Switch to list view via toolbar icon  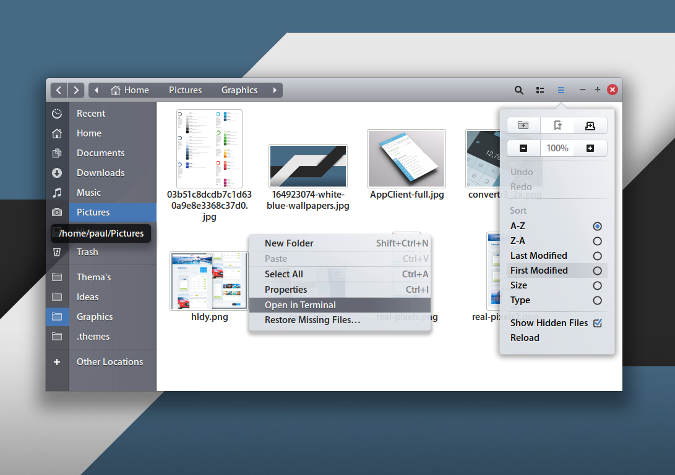[x=540, y=90]
